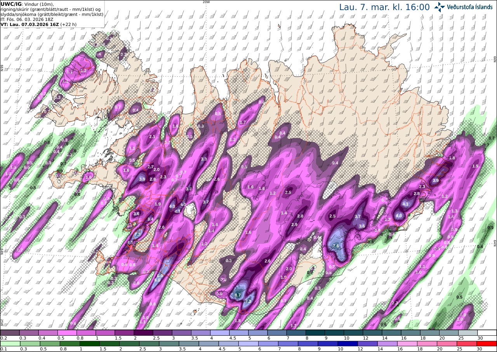Pick the upper legend swatch starting at 1

click(x=105, y=333)
